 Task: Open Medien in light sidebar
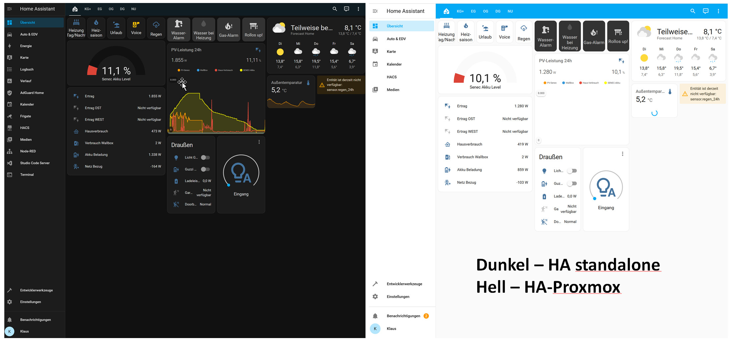(402, 90)
